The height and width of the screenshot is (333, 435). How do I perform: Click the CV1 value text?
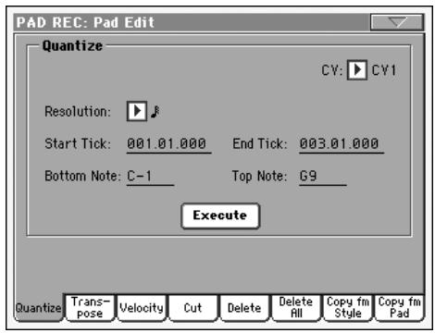(x=383, y=70)
